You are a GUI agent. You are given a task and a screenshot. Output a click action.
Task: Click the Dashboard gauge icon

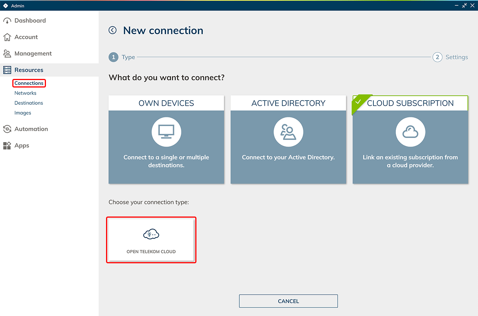(7, 21)
